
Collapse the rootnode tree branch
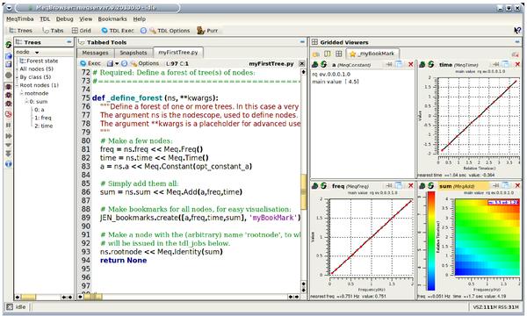click(21, 93)
